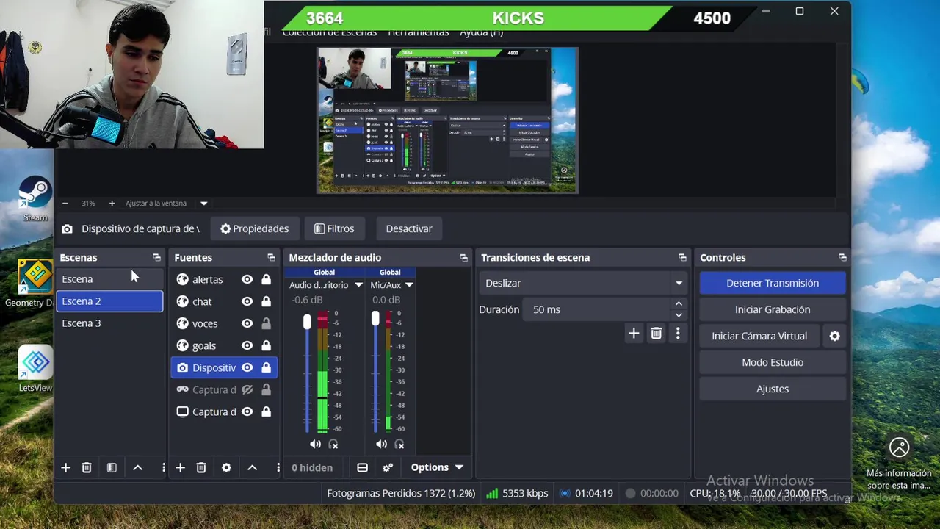
Task: Open Mic/Aux channel dropdown
Action: pyautogui.click(x=409, y=285)
